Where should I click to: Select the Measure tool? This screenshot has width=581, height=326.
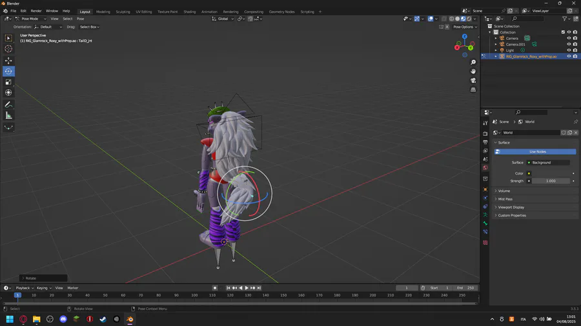(x=8, y=116)
